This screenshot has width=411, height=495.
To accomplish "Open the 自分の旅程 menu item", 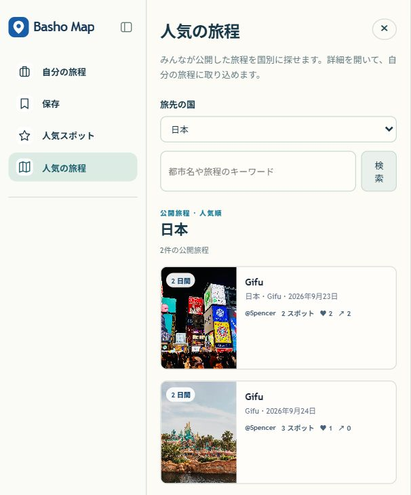I will click(x=73, y=72).
